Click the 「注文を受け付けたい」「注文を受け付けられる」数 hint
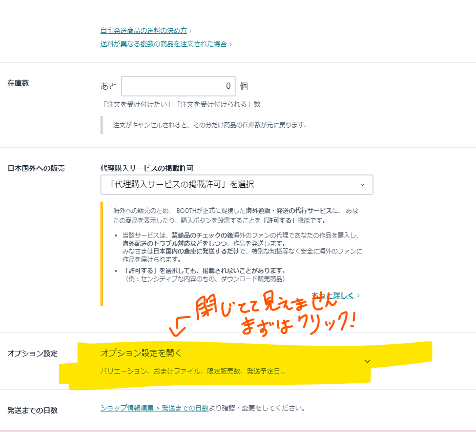Screen dimensions: 476x432 point(180,104)
